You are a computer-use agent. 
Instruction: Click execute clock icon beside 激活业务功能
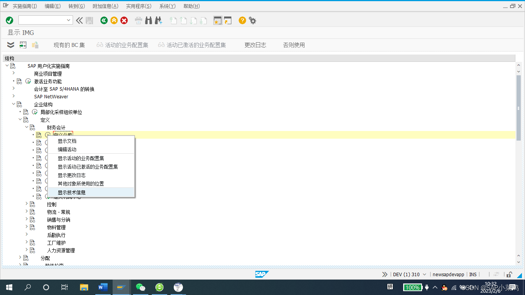(28, 81)
